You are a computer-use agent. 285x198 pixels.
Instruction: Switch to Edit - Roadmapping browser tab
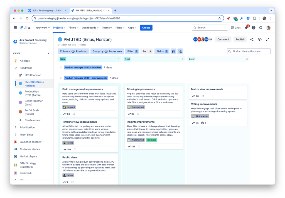[x=47, y=11]
